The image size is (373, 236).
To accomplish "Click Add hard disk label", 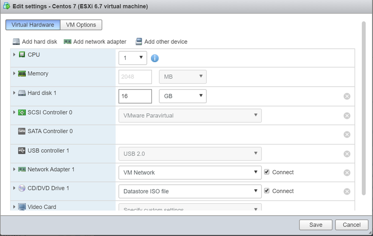I will point(40,42).
